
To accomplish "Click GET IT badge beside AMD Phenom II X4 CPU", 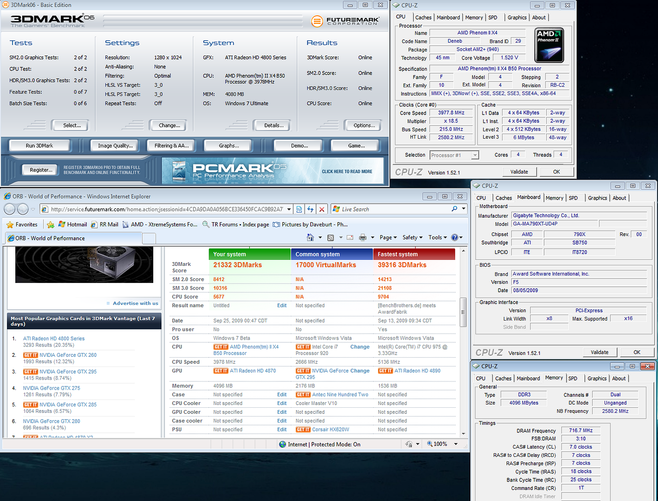I will pyautogui.click(x=221, y=347).
